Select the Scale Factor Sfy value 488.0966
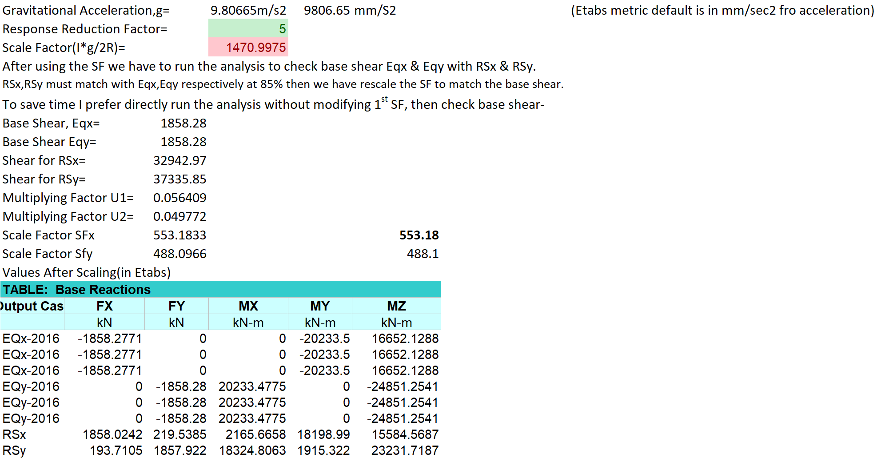Image resolution: width=889 pixels, height=458 pixels. click(x=180, y=254)
